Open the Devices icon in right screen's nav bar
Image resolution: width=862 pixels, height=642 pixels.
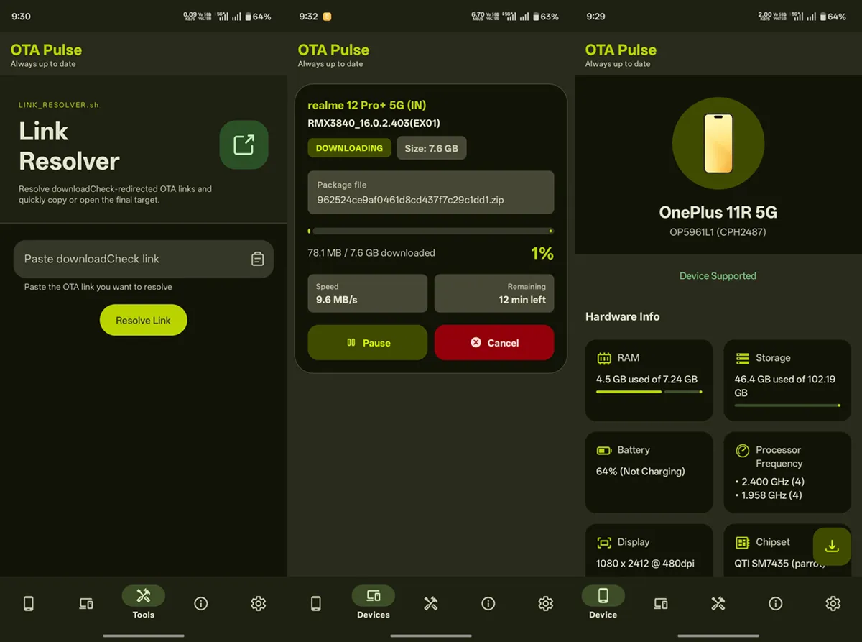pos(661,603)
